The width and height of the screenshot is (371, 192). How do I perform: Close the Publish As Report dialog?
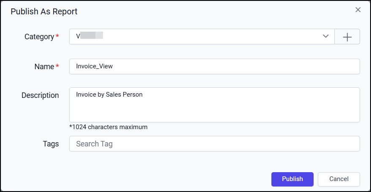click(x=358, y=10)
